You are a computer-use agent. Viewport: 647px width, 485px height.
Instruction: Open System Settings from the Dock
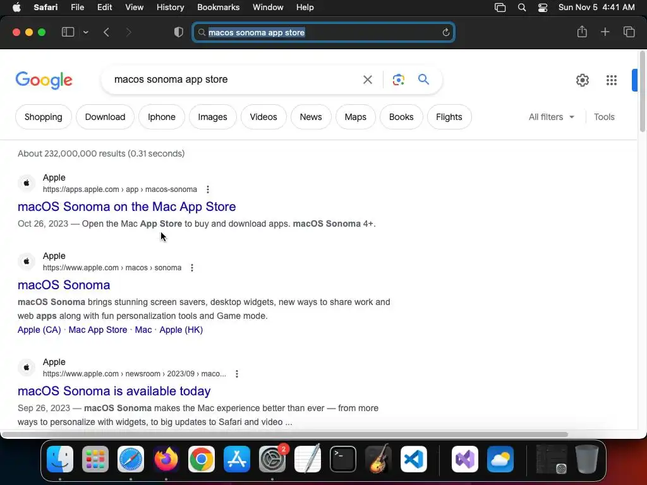tap(272, 458)
